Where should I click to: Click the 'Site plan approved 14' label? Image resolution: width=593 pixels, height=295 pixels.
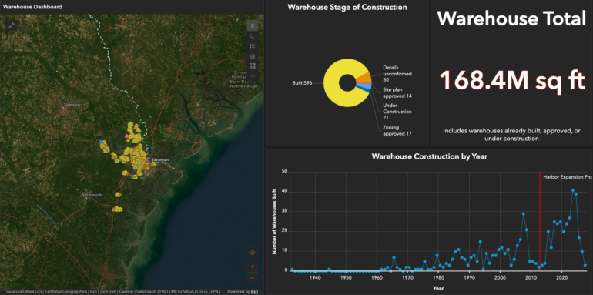pos(397,93)
